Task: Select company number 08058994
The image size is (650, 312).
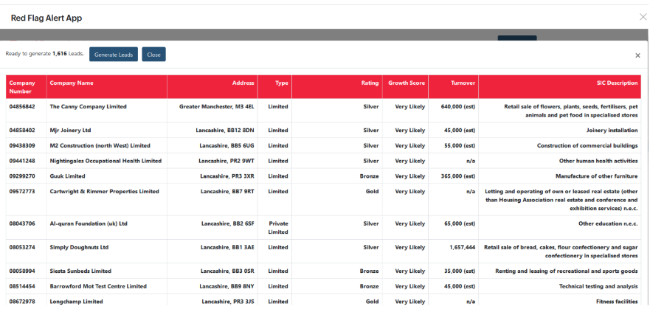Action: [x=22, y=271]
